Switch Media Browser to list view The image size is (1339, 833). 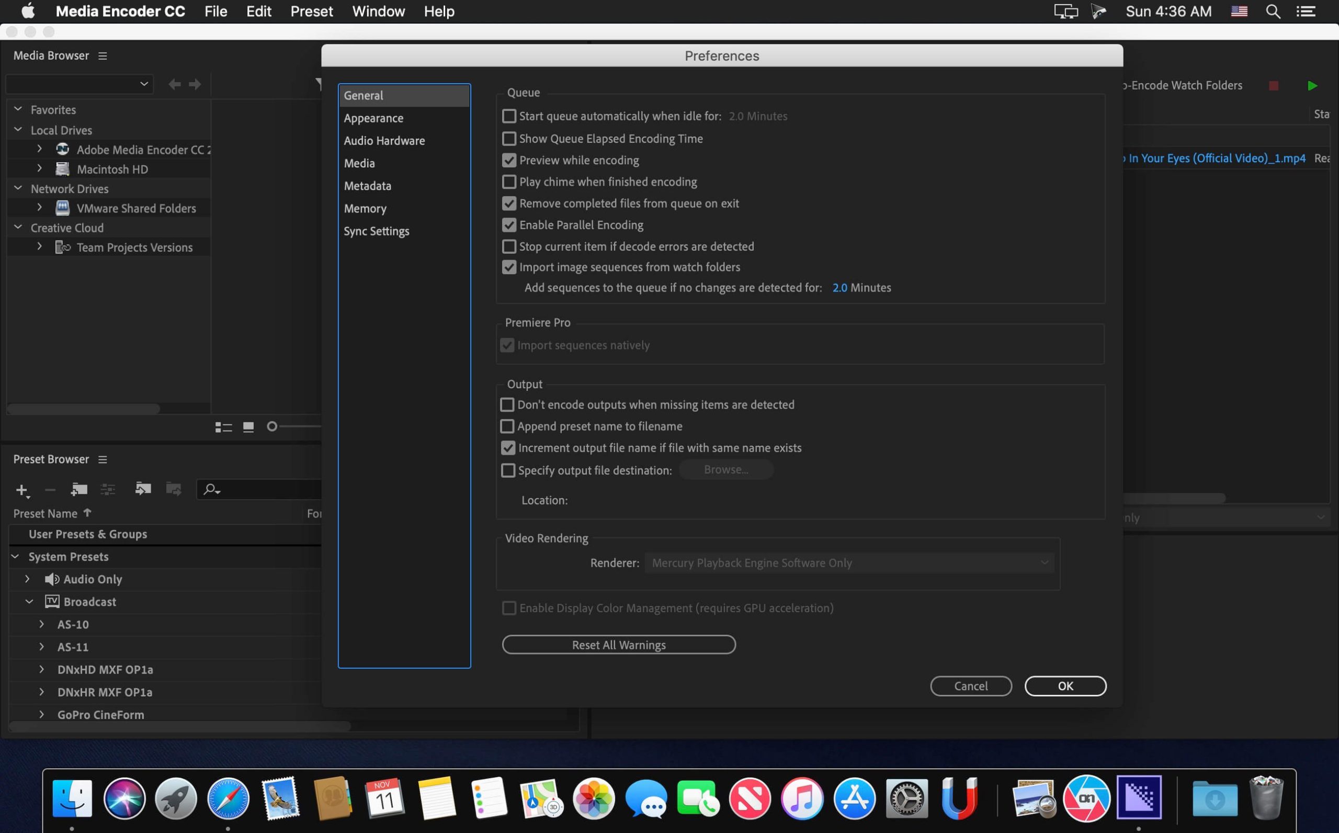coord(223,427)
